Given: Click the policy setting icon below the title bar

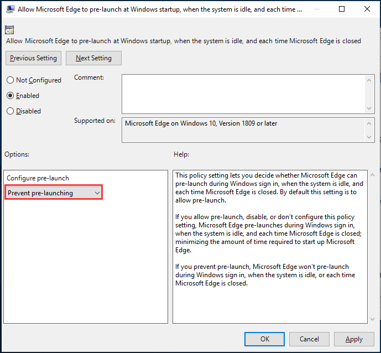Looking at the screenshot, I should pyautogui.click(x=9, y=30).
